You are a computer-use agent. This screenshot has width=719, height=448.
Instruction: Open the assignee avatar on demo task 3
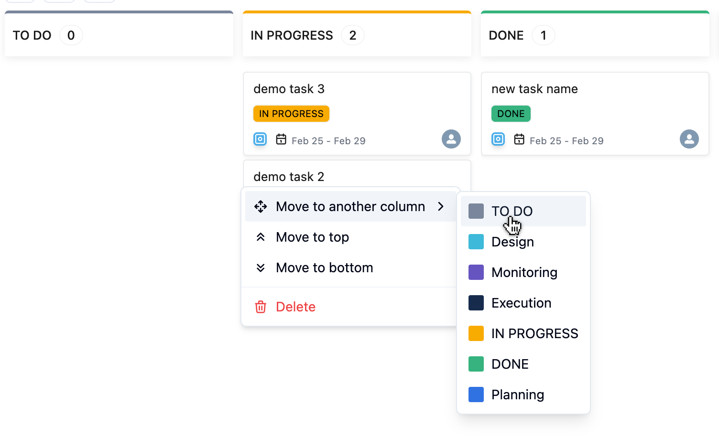pyautogui.click(x=451, y=139)
